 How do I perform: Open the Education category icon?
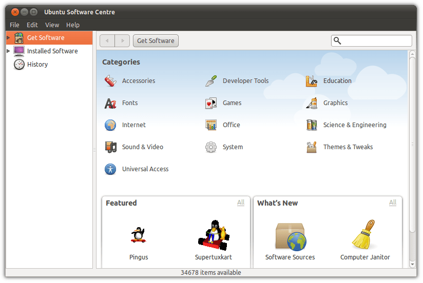click(312, 81)
